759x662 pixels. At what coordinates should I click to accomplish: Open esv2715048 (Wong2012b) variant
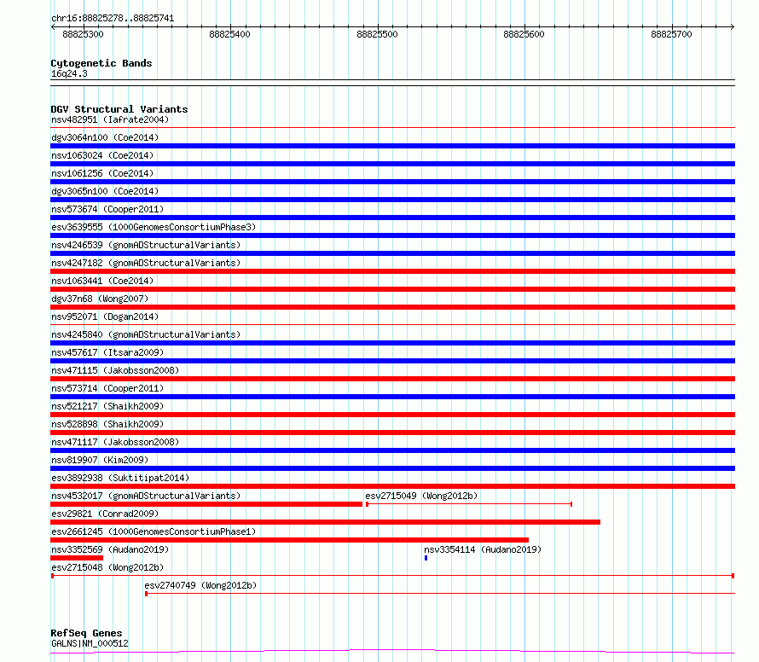[107, 567]
